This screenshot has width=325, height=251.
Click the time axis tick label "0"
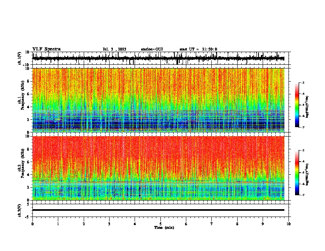32,224
